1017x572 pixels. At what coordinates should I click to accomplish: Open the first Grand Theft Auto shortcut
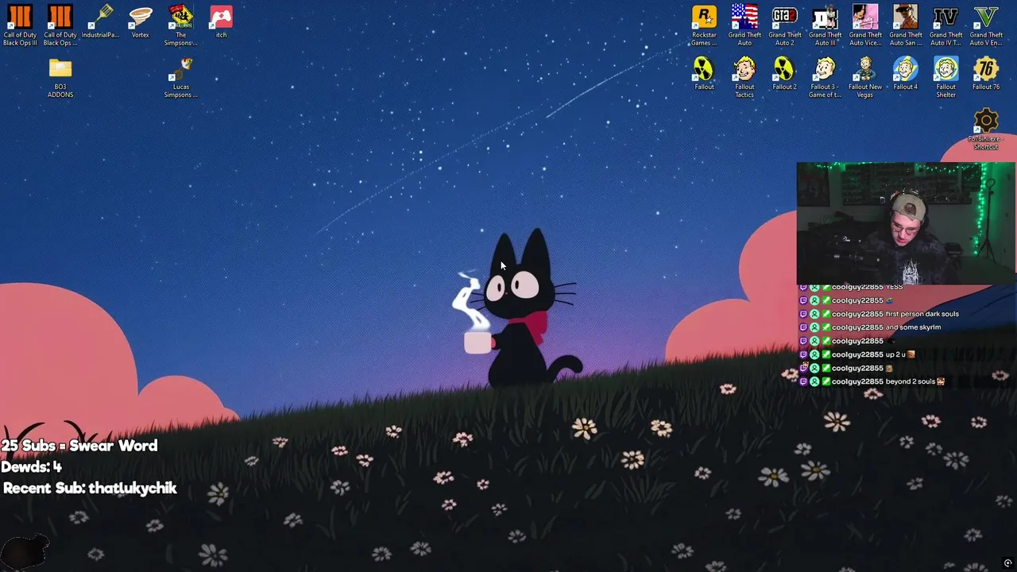744,25
